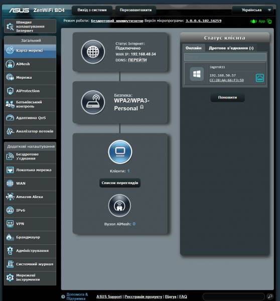
Task: Open the DDNS ПЕРЕЙТИ link
Action: click(137, 60)
